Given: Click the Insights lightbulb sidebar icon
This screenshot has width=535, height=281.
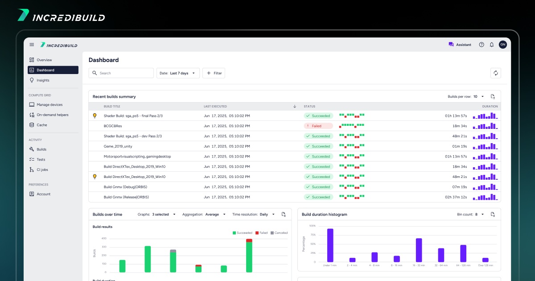Looking at the screenshot, I should coord(32,80).
